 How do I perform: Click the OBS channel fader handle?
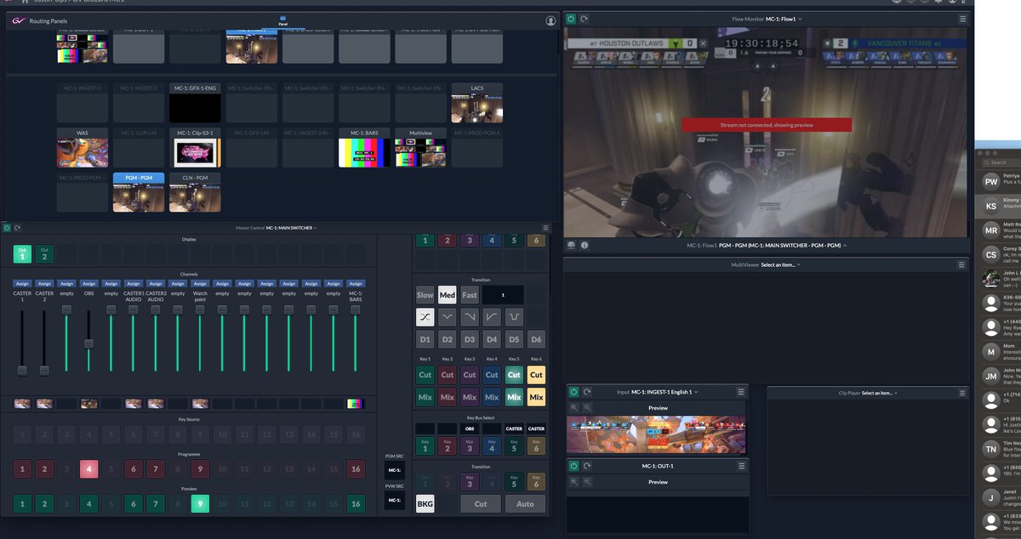88,343
